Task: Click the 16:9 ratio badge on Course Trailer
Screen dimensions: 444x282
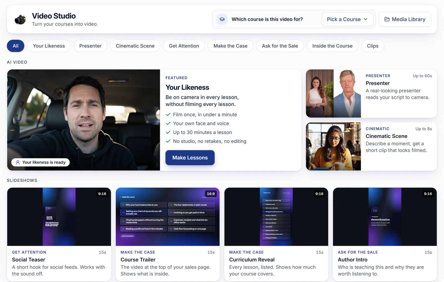Action: click(x=211, y=194)
